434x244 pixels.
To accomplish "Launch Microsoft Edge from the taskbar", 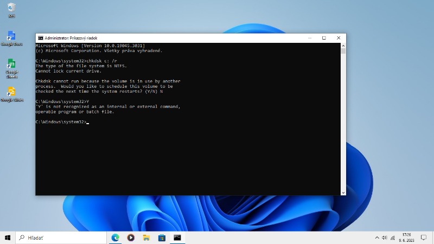I will (115, 237).
